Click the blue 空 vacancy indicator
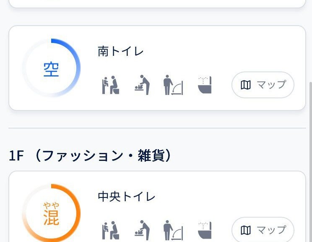 point(51,68)
